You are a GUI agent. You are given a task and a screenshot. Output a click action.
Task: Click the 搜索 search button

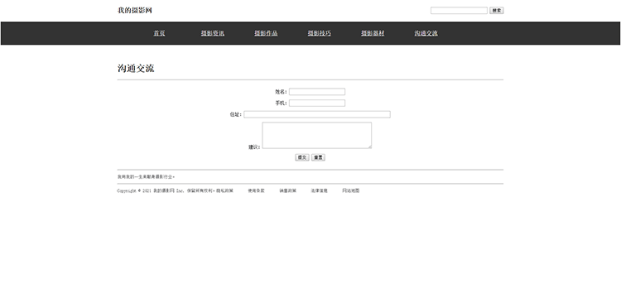497,11
